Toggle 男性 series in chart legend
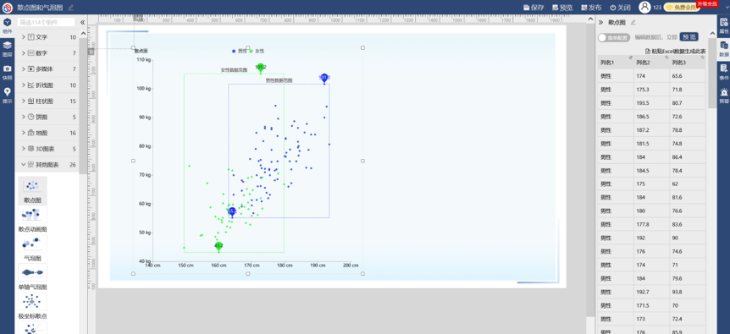The height and width of the screenshot is (334, 730). click(240, 51)
